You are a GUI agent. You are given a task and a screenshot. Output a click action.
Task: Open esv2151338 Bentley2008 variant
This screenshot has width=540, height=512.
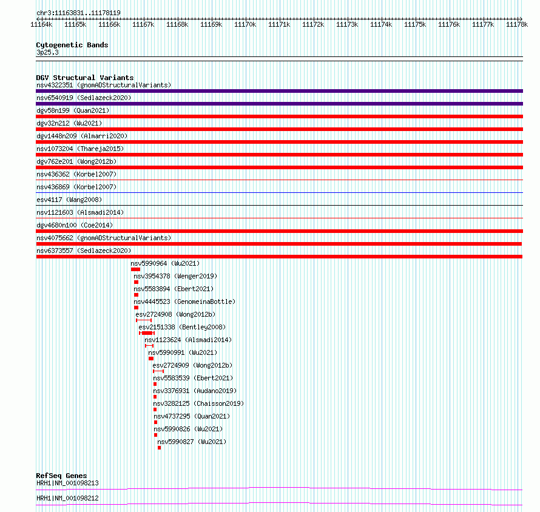pyautogui.click(x=182, y=327)
